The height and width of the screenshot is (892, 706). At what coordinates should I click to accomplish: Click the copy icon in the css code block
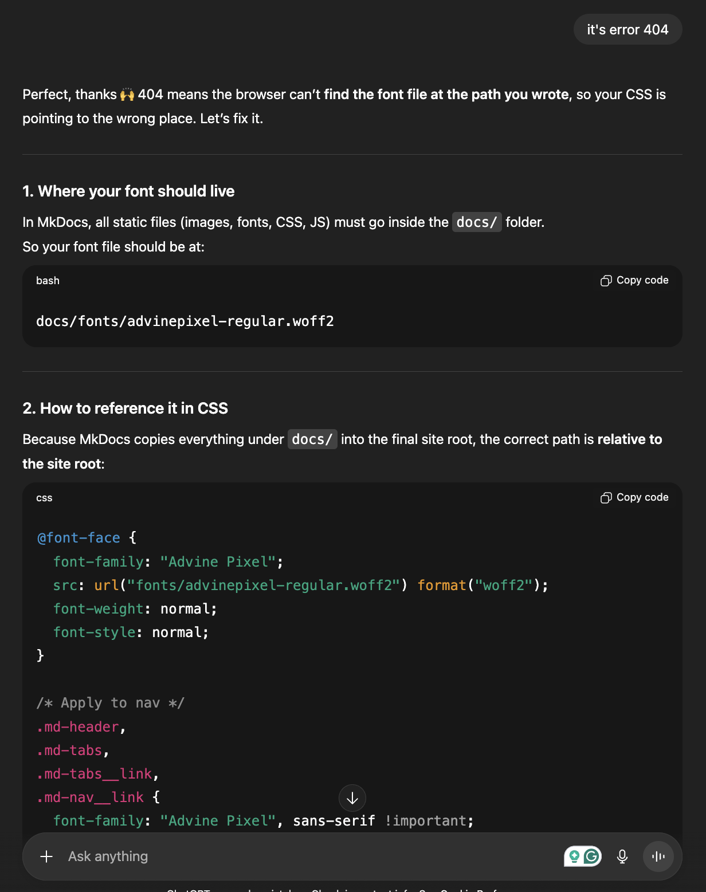click(x=606, y=498)
